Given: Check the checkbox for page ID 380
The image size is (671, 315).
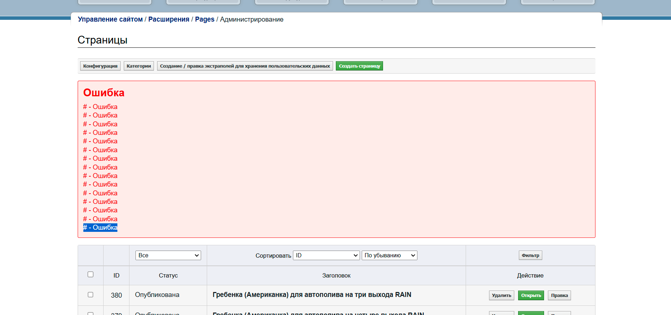Looking at the screenshot, I should (90, 295).
